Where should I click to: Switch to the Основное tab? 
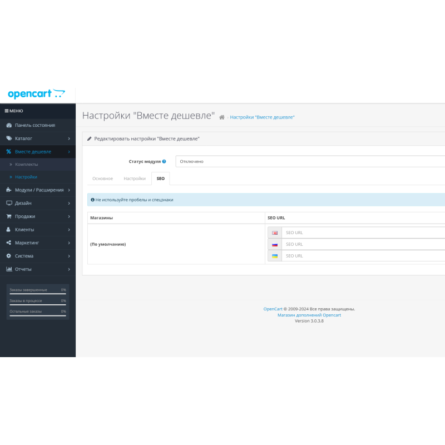[102, 179]
